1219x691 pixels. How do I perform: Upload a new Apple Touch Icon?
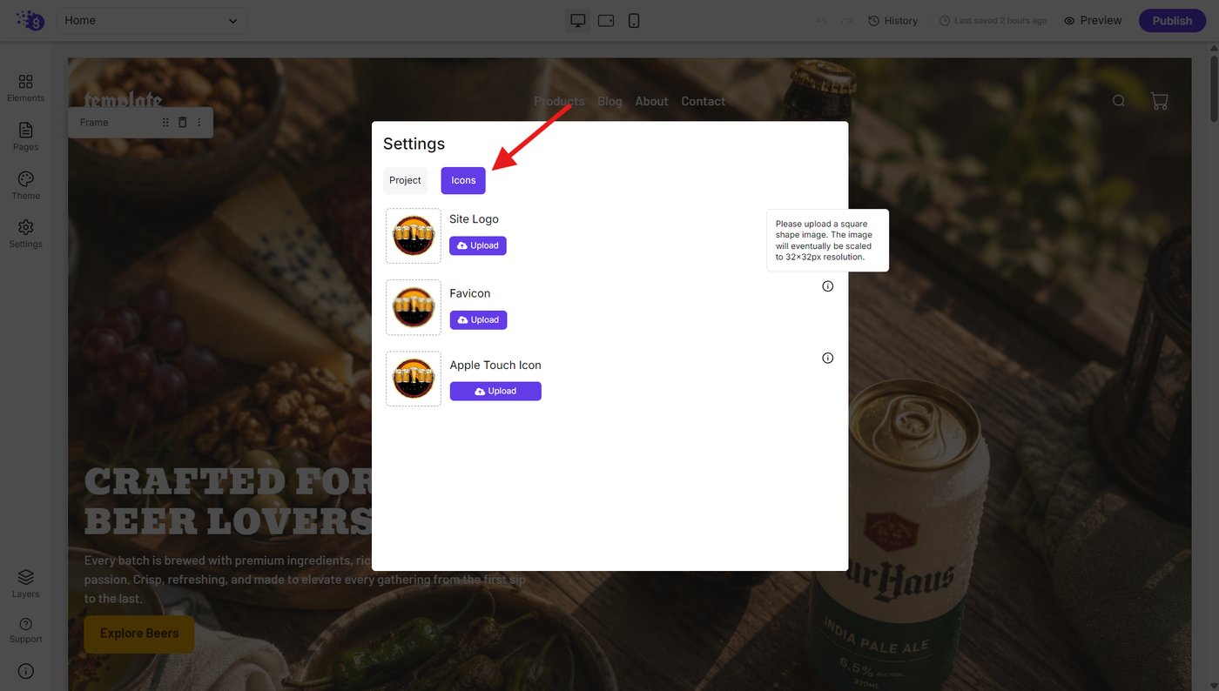(495, 392)
